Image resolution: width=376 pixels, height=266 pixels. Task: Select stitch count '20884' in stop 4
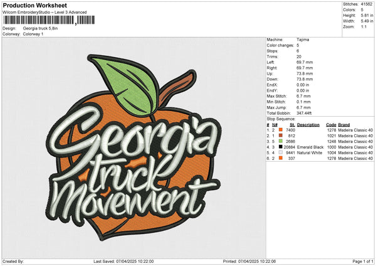coord(290,147)
